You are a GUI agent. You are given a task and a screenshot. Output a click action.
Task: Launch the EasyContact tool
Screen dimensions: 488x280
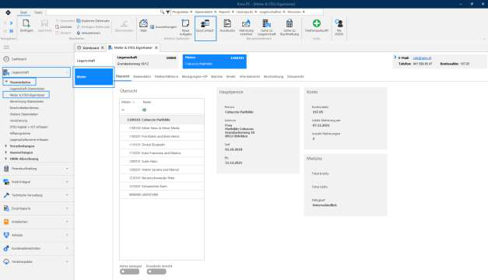tap(205, 28)
